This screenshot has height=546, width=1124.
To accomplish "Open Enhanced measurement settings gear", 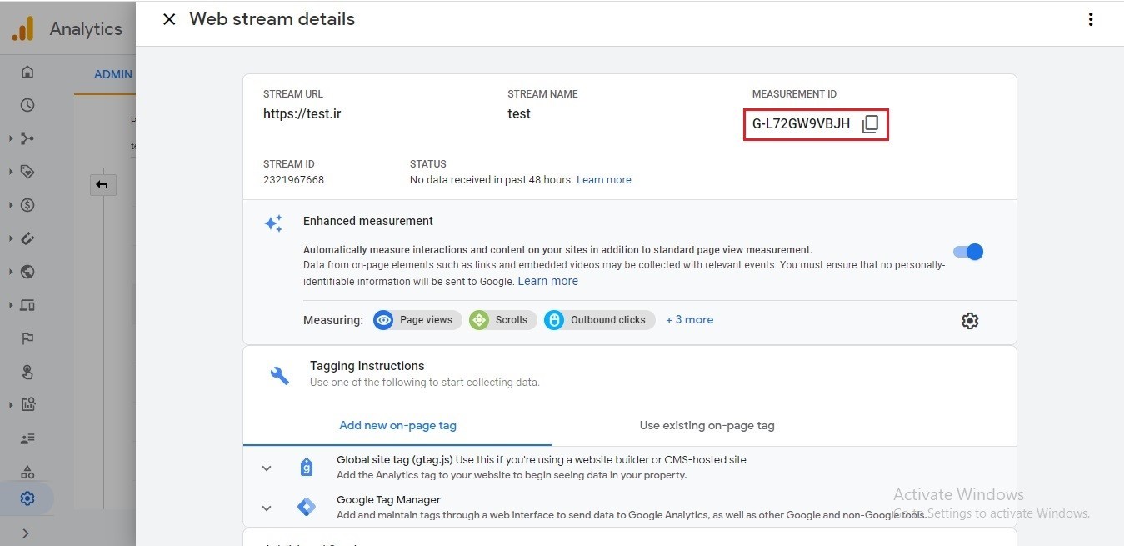I will pos(969,321).
